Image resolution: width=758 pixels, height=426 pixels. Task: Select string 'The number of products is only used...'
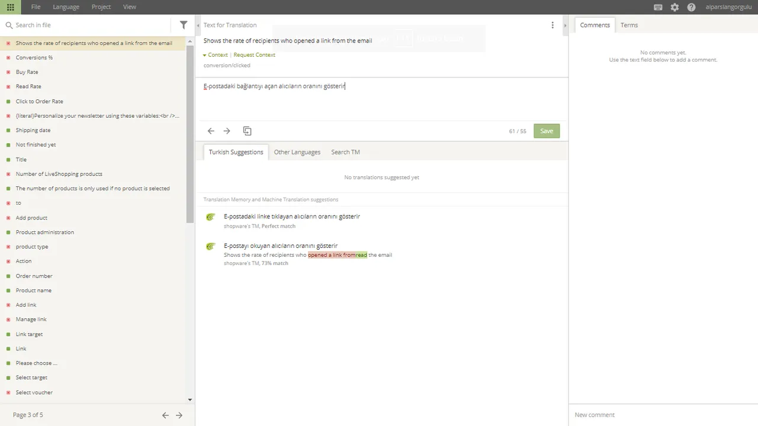coord(93,188)
